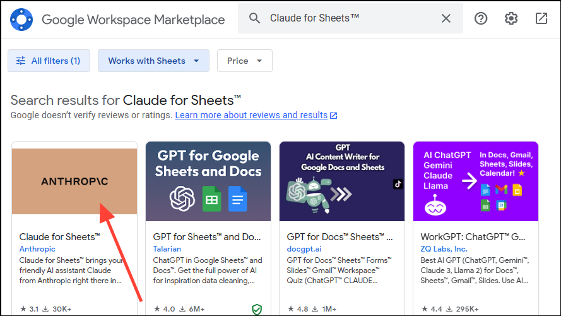Image resolution: width=561 pixels, height=316 pixels.
Task: Click the open-in-new-window icon at top right
Action: [541, 18]
